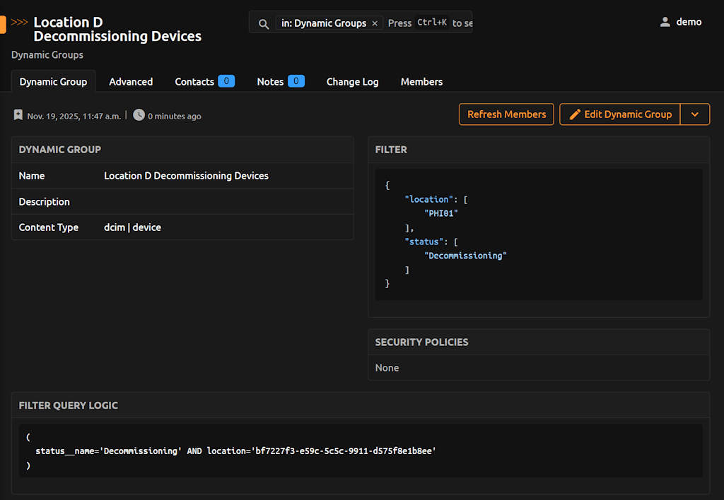The image size is (724, 500).
Task: Expand the Edit Dynamic Group dropdown arrow
Action: click(x=694, y=114)
